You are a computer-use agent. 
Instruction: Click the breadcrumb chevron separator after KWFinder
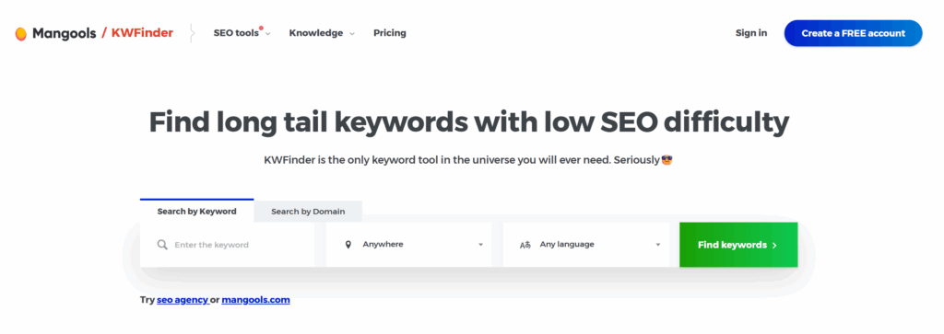pyautogui.click(x=192, y=33)
